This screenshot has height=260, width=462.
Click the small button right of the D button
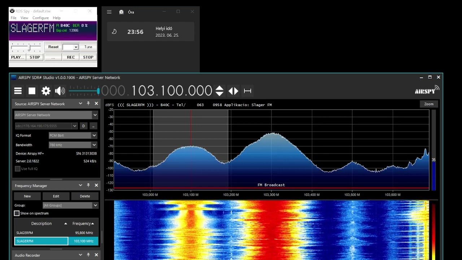pos(93,126)
